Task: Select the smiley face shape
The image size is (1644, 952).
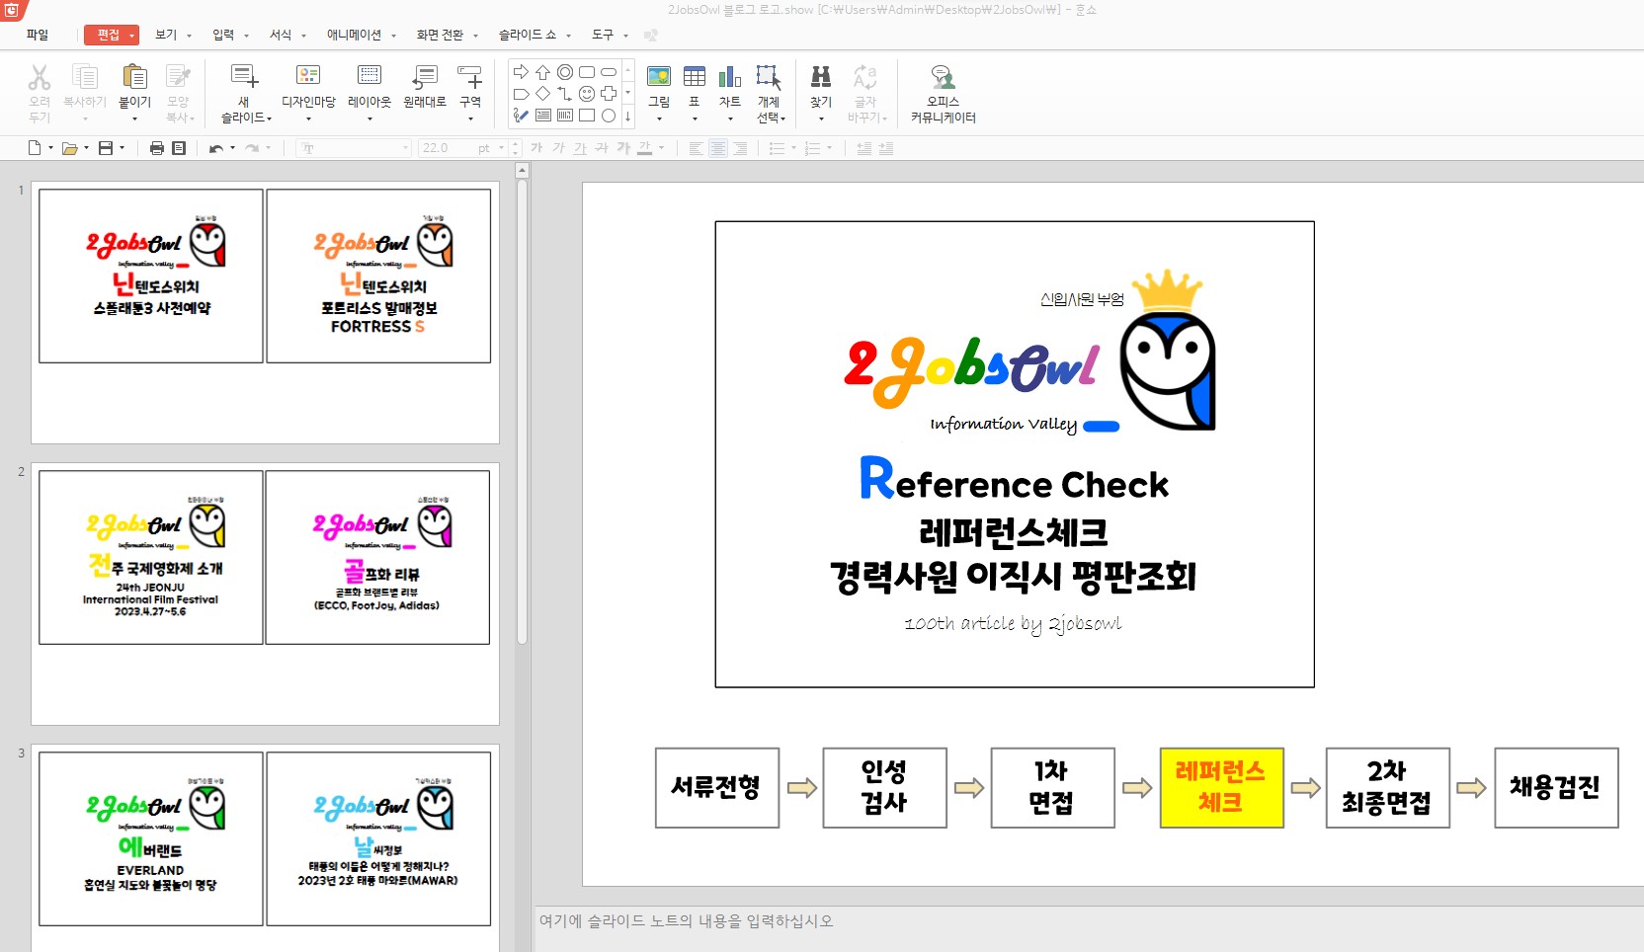Action: pos(587,94)
